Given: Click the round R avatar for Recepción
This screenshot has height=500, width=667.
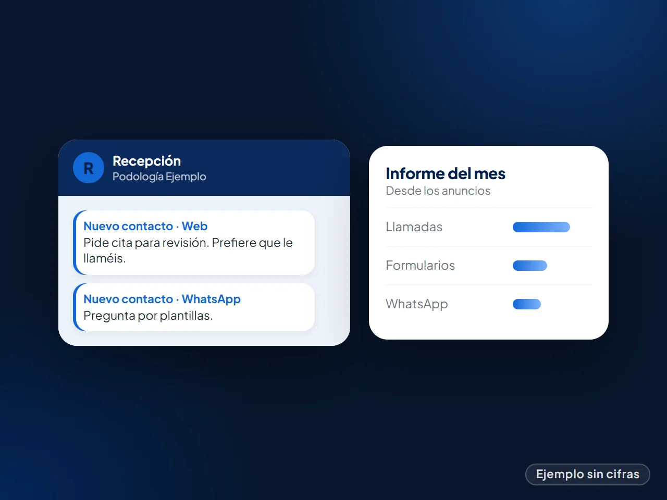Looking at the screenshot, I should point(89,168).
